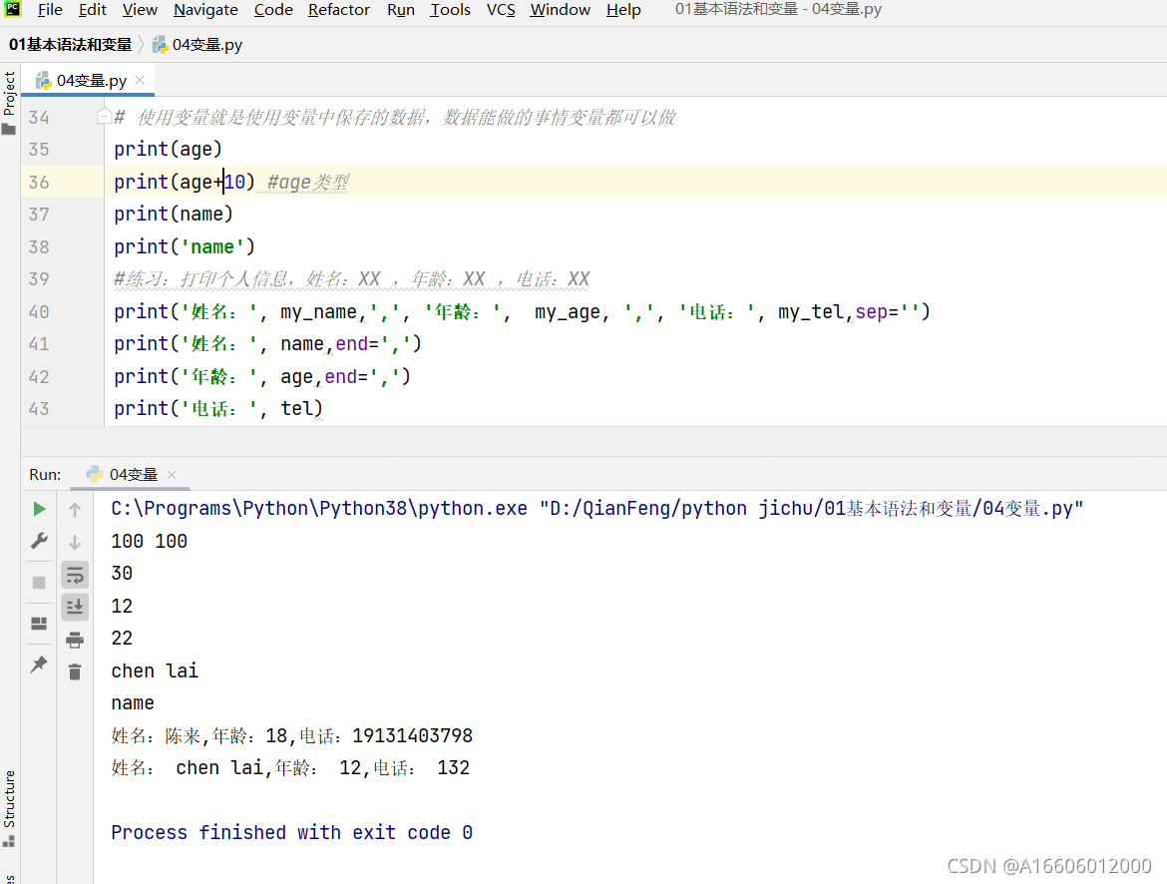Click the up arrow stack trace icon

point(75,510)
